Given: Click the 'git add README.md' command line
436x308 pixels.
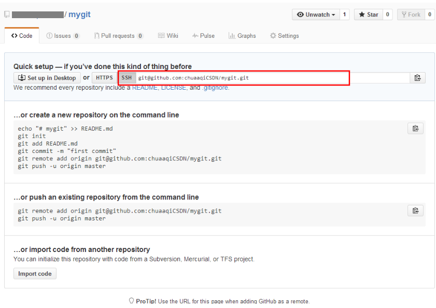Looking at the screenshot, I should click(x=48, y=144).
